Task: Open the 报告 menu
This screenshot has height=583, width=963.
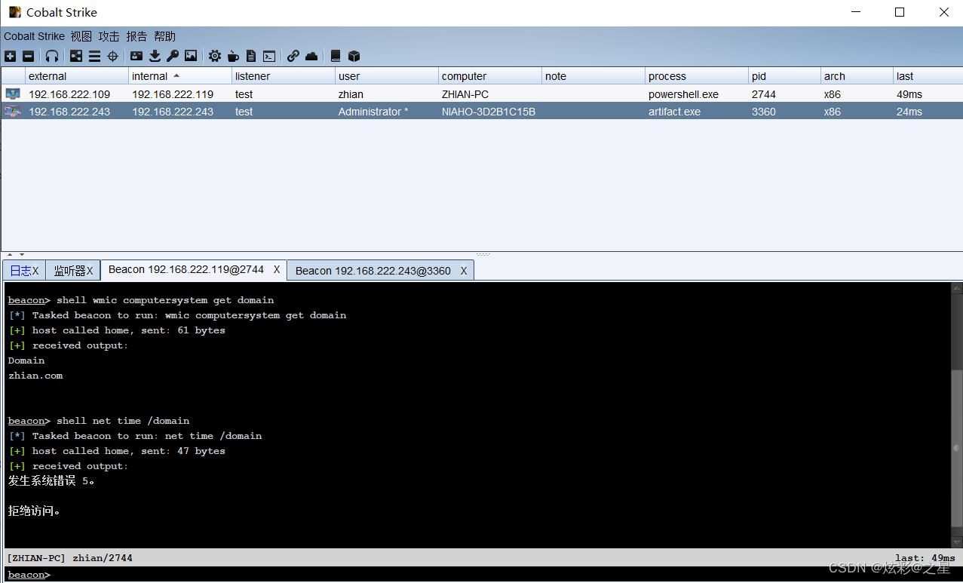Action: [x=137, y=36]
